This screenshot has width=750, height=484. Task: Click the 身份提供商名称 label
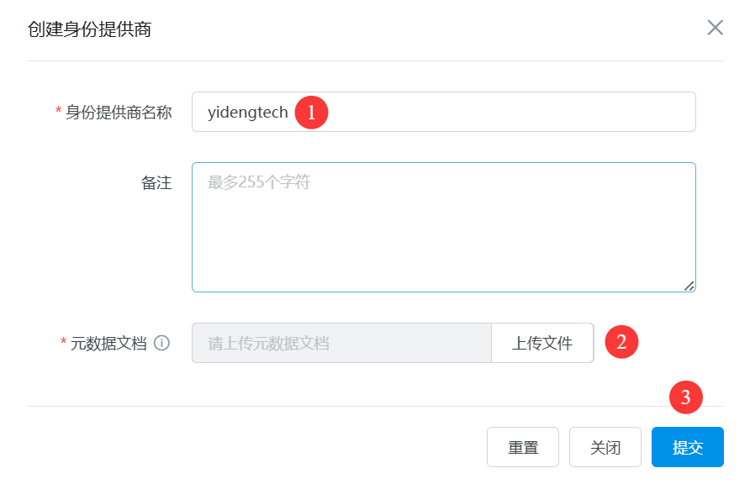(x=119, y=112)
